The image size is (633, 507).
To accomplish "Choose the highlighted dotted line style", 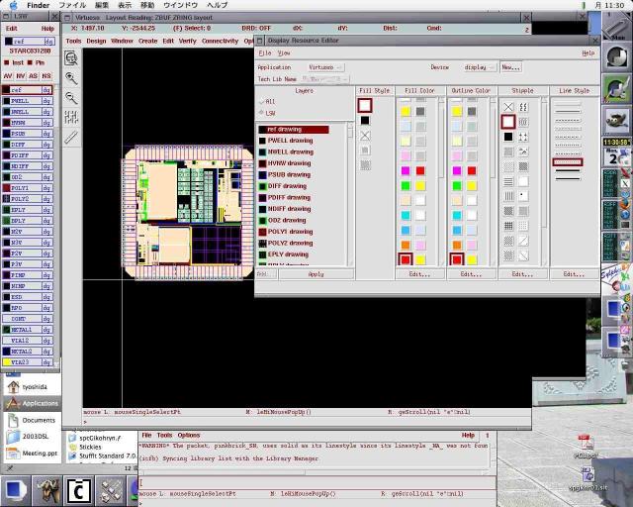I will click(567, 162).
